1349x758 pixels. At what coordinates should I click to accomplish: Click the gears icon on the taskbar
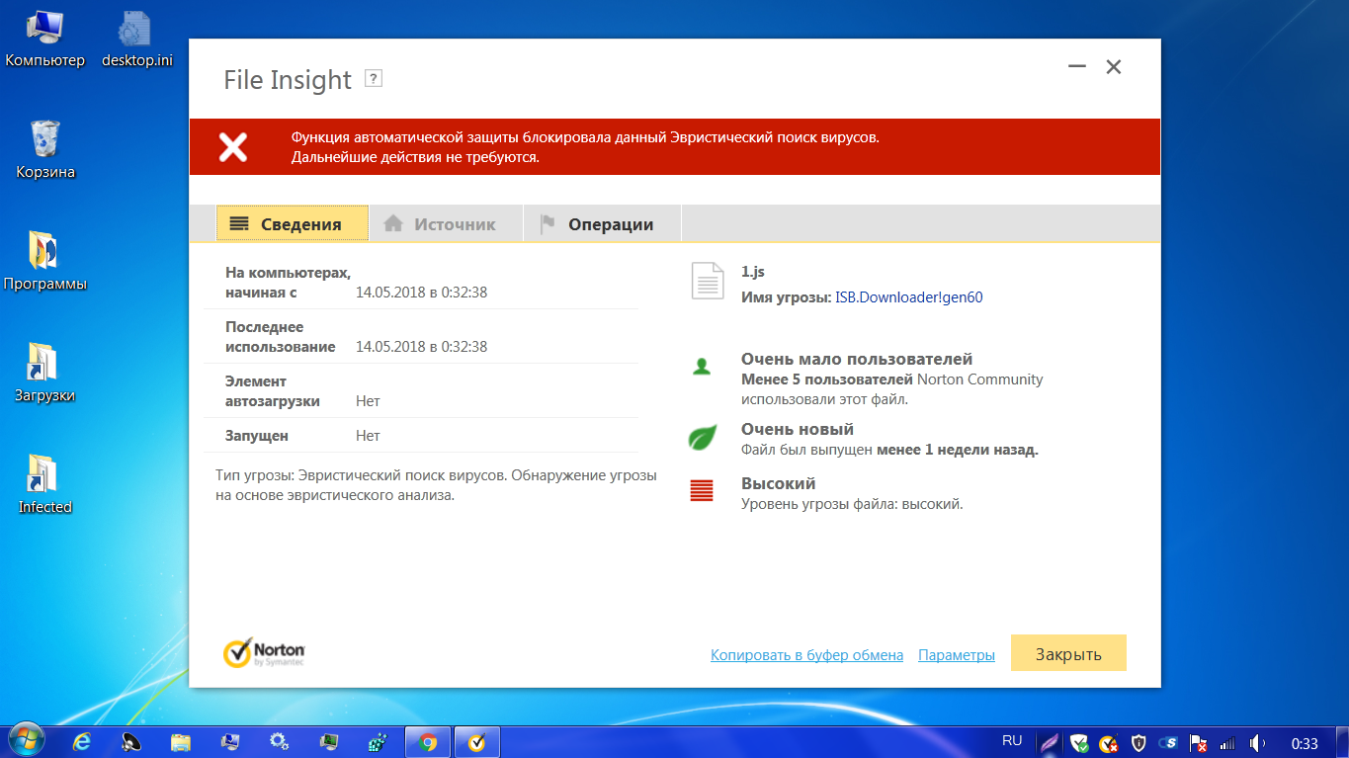point(280,742)
